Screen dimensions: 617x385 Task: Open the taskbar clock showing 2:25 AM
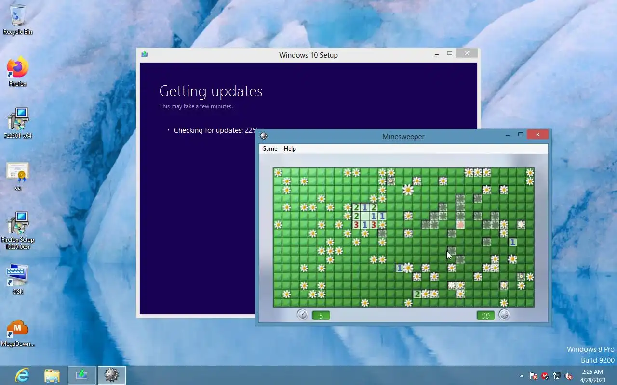tap(592, 376)
